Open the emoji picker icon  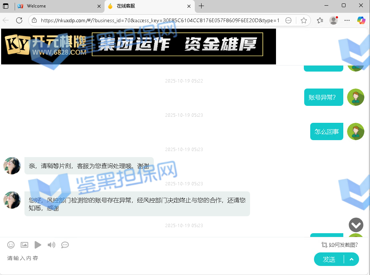click(x=11, y=245)
